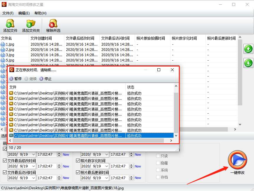Enable the read-only (只读) attribute checkbox
This screenshot has height=191, width=254.
158,156
